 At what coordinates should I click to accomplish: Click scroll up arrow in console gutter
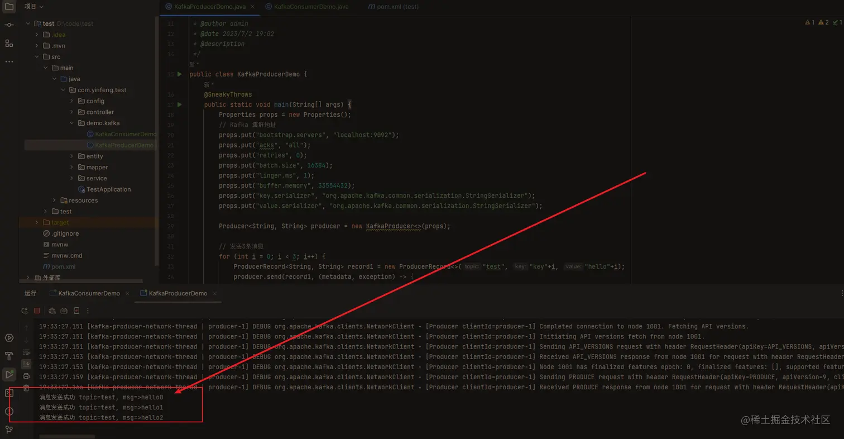(26, 328)
